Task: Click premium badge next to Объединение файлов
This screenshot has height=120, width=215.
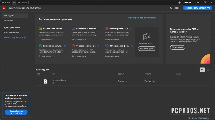Action: click(x=131, y=46)
